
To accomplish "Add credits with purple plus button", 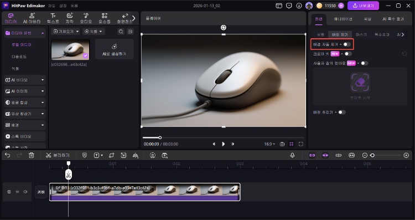I will point(341,6).
